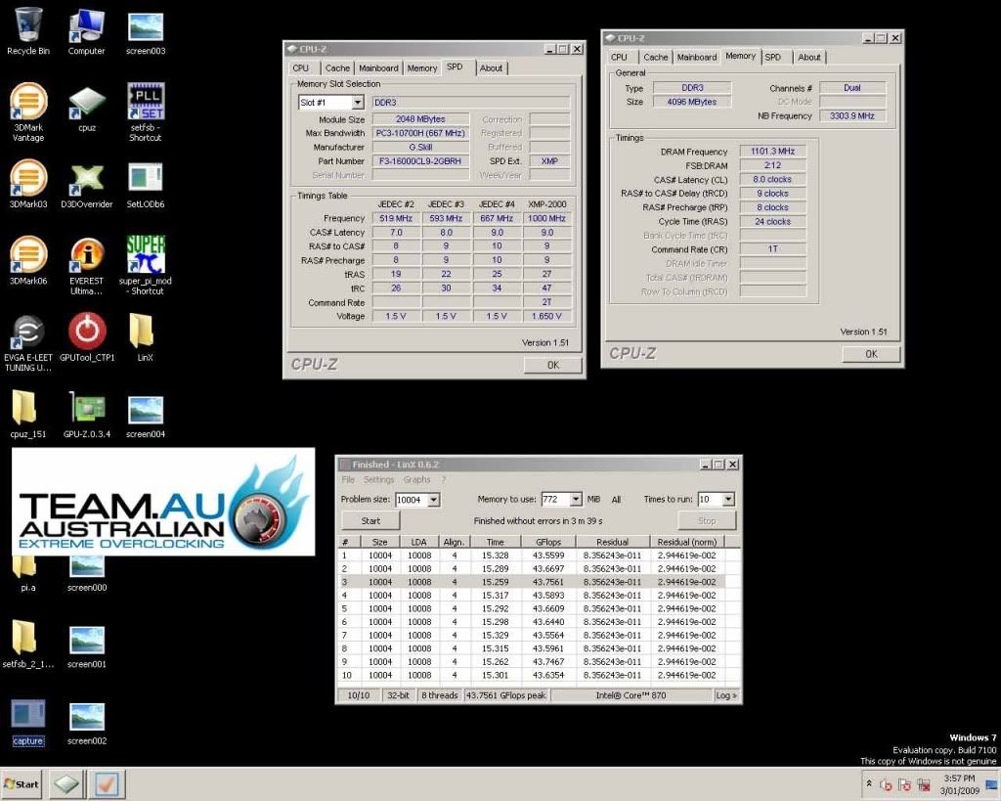Viewport: 1001px width, 801px height.
Task: Click CPU-Z taskbar button
Action: pyautogui.click(x=66, y=783)
